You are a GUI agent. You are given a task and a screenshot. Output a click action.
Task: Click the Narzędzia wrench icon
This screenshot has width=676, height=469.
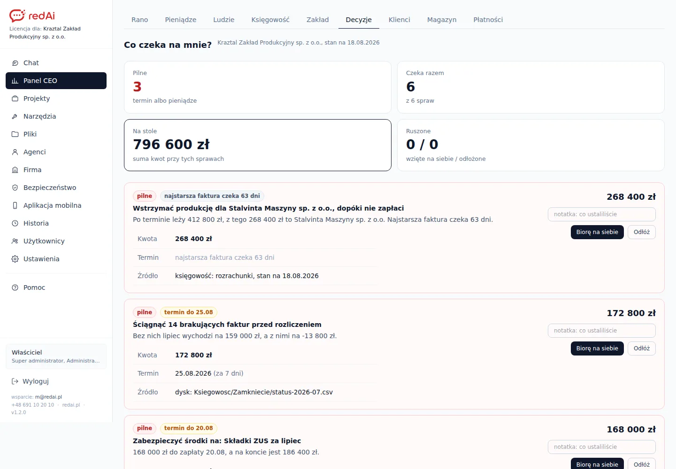pos(15,116)
